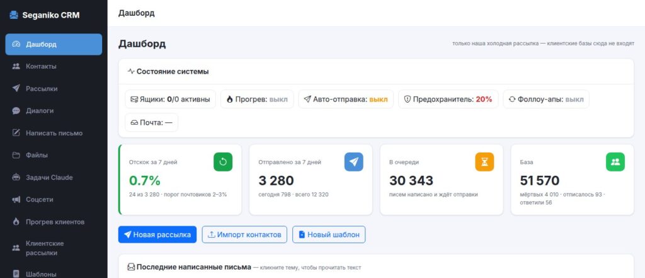Viewport: 645px width, 278px height.
Task: Click the Фоллоу-апы: выкл status chip
Action: coord(546,99)
